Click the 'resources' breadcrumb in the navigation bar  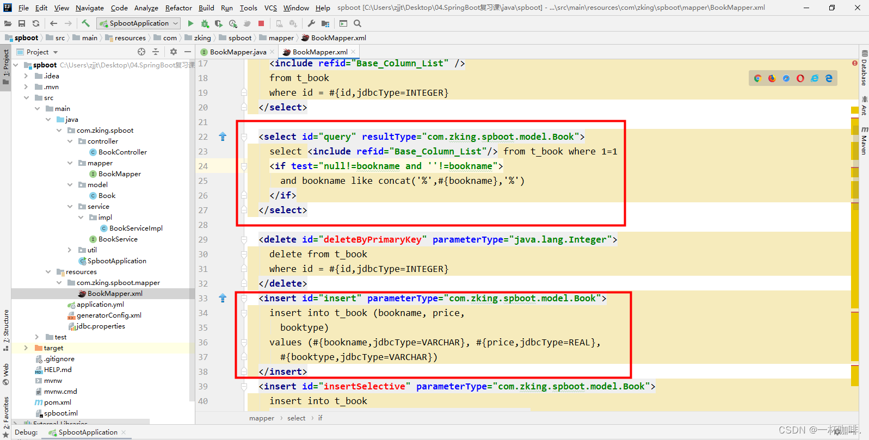(125, 38)
